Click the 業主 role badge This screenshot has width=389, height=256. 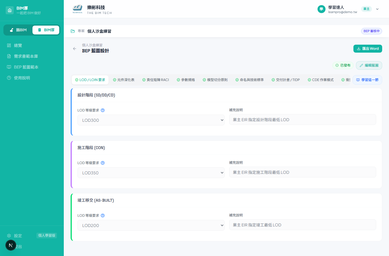tap(367, 9)
